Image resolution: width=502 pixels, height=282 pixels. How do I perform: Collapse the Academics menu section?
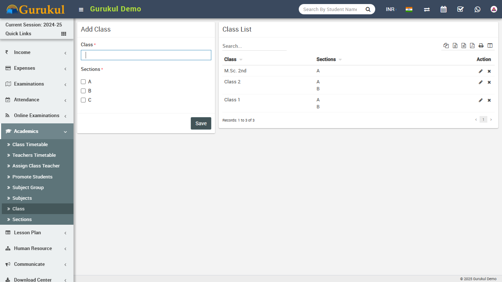click(x=37, y=131)
